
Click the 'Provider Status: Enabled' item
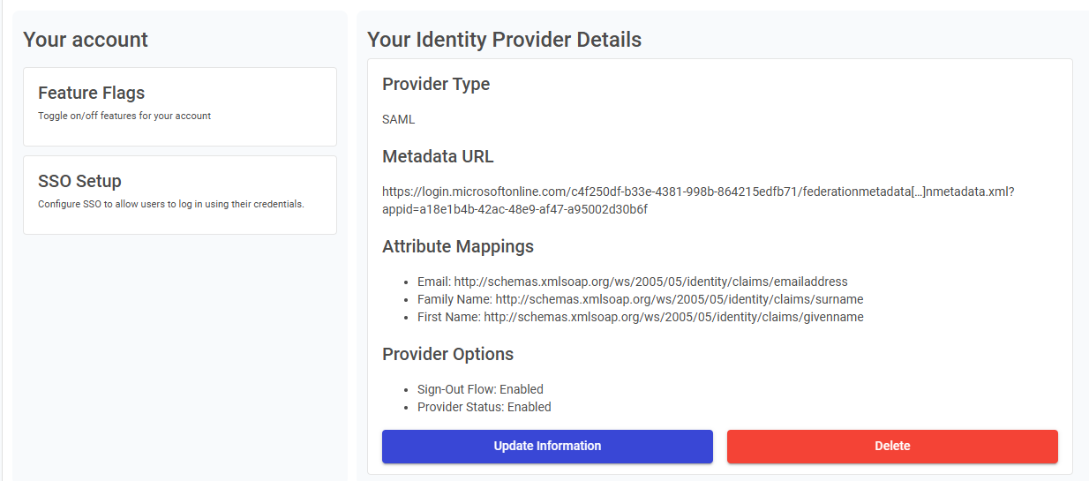484,407
